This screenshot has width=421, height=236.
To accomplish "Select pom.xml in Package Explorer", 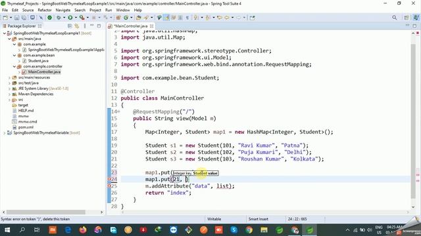I will (26, 127).
